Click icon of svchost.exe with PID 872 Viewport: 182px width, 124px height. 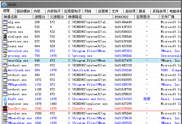(x=5, y=65)
